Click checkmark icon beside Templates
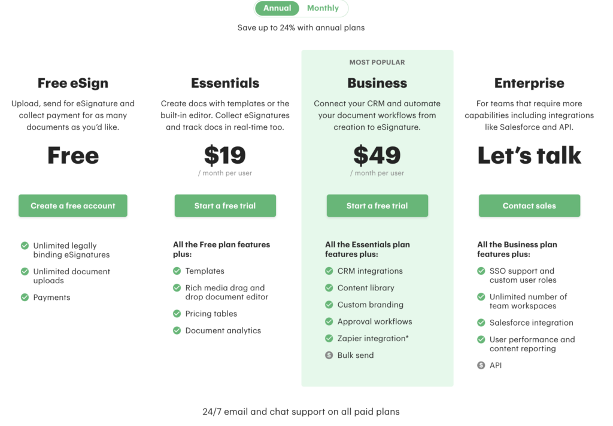The height and width of the screenshot is (426, 613). 177,271
